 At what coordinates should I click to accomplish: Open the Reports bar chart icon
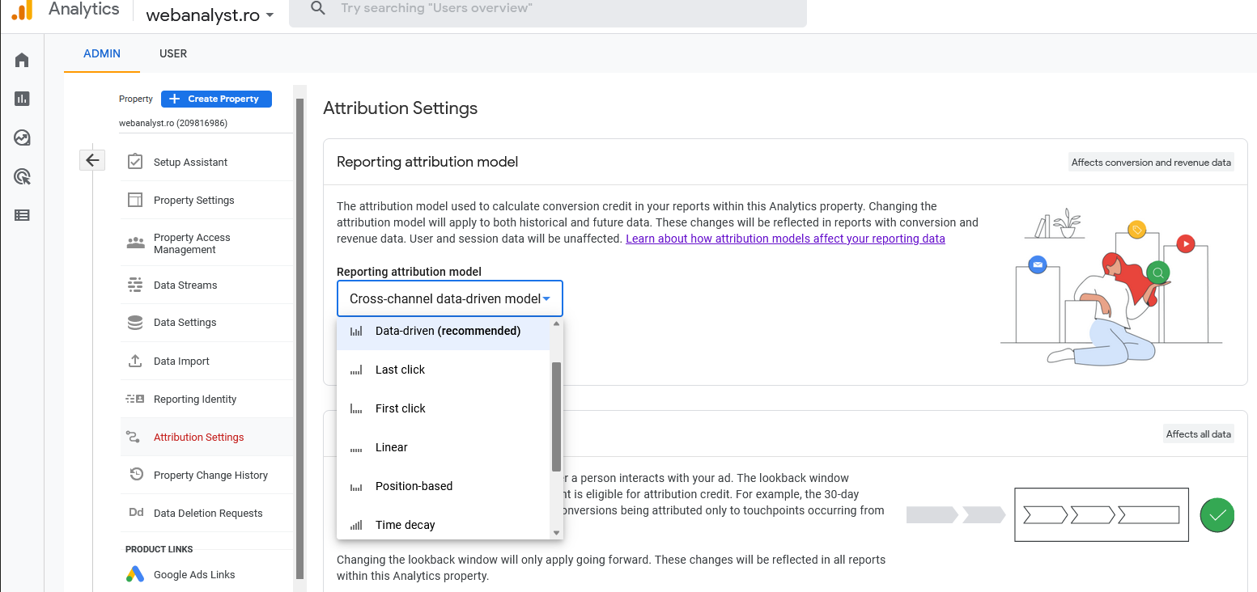[x=22, y=99]
